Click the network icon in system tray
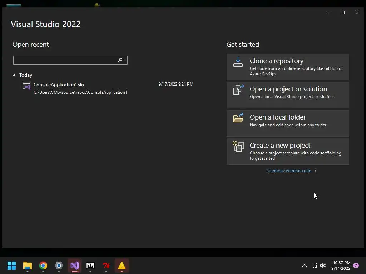 click(x=314, y=265)
